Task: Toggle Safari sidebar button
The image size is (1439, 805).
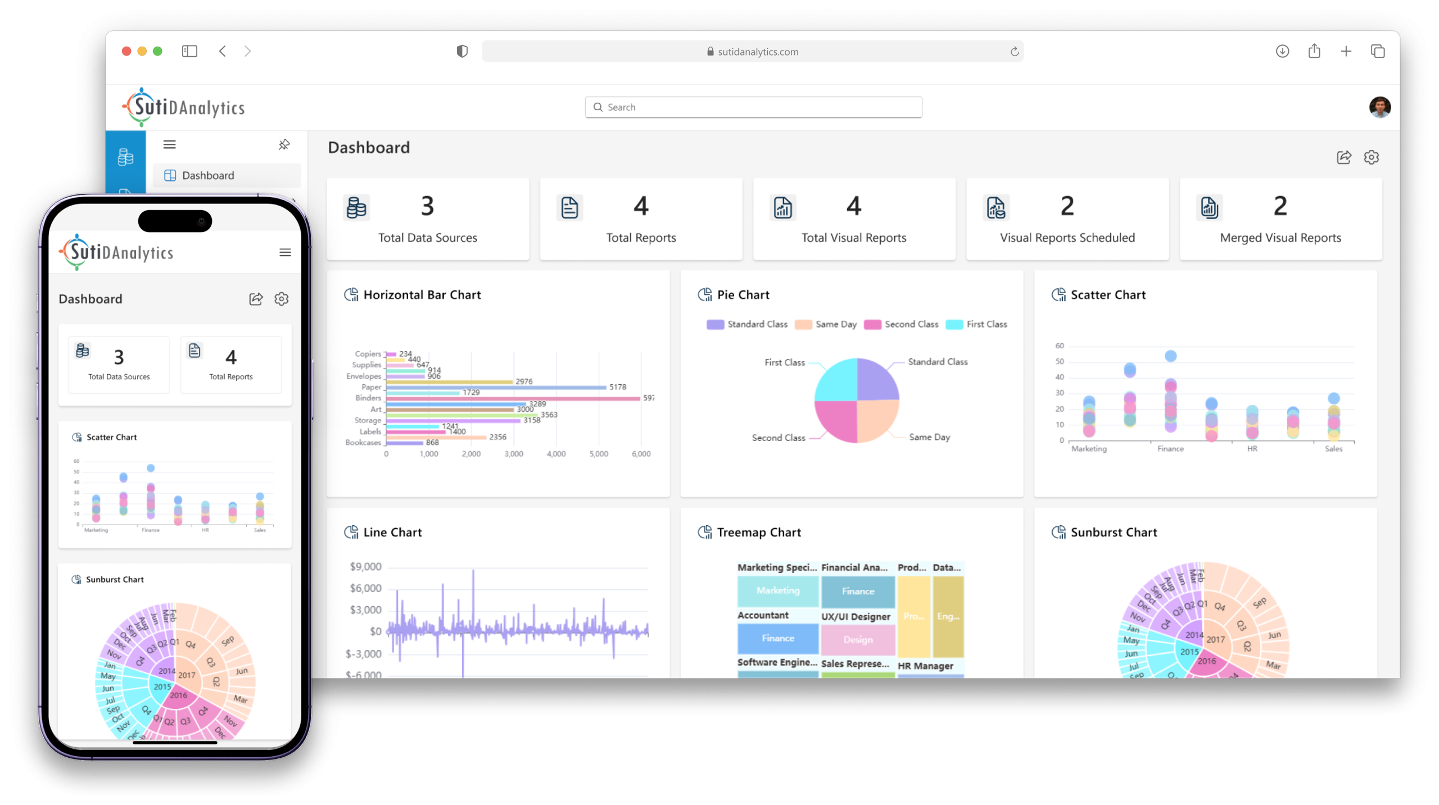Action: [x=189, y=51]
